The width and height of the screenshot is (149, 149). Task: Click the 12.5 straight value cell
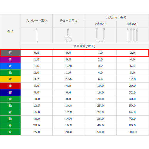pos(37,105)
